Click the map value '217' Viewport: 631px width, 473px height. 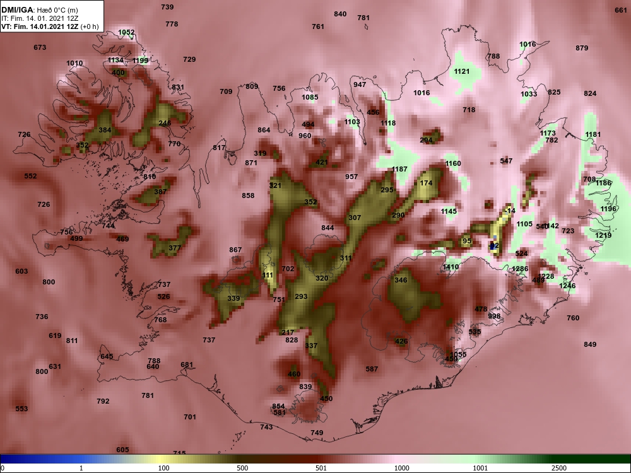[288, 332]
